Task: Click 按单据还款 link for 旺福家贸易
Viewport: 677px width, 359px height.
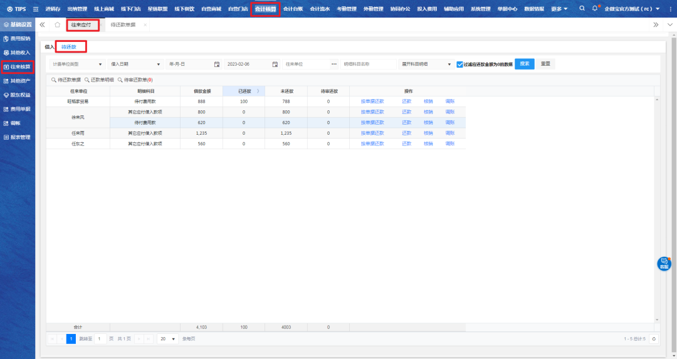Action: (372, 101)
